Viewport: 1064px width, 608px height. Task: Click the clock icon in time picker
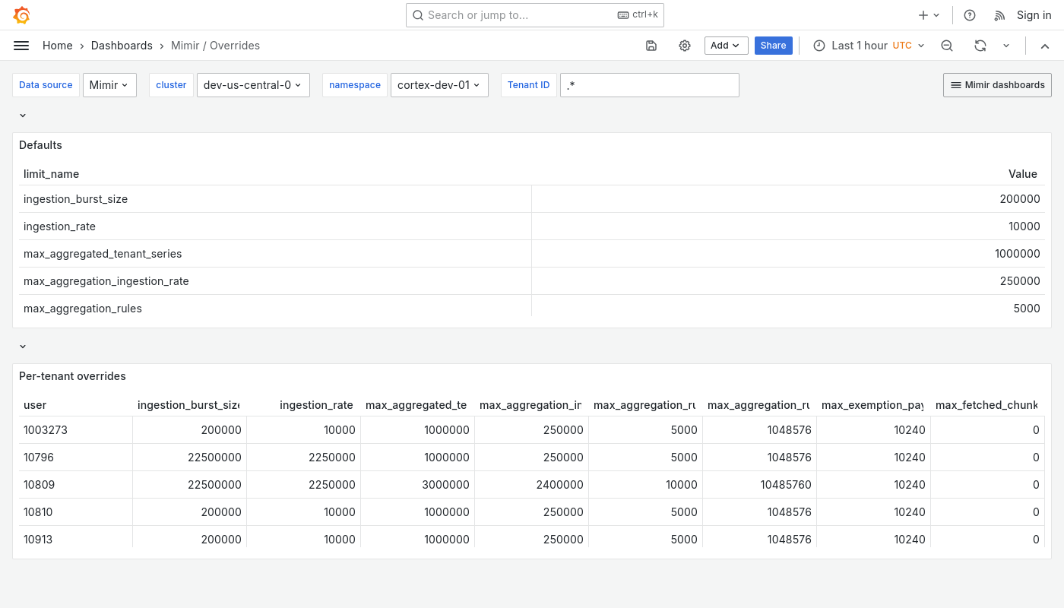point(819,46)
